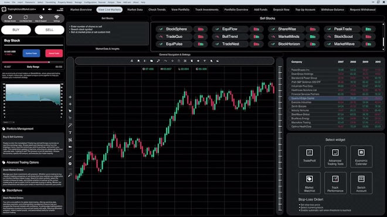This screenshot has width=387, height=217.
Task: Click the Request Withdrawal button
Action: coord(362,9)
